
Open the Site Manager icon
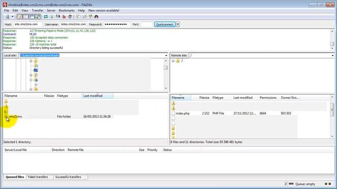pos(7,16)
